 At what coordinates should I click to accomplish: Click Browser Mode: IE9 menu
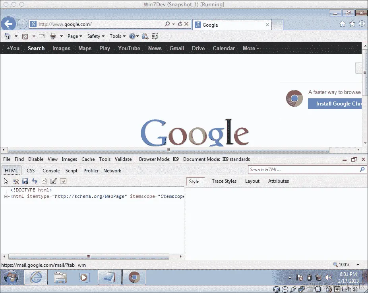159,159
